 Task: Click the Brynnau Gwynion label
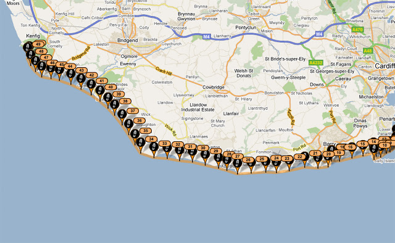pos(186,17)
